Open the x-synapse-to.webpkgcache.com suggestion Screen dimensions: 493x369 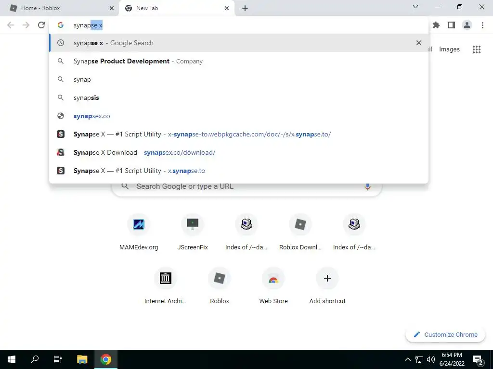(239, 134)
